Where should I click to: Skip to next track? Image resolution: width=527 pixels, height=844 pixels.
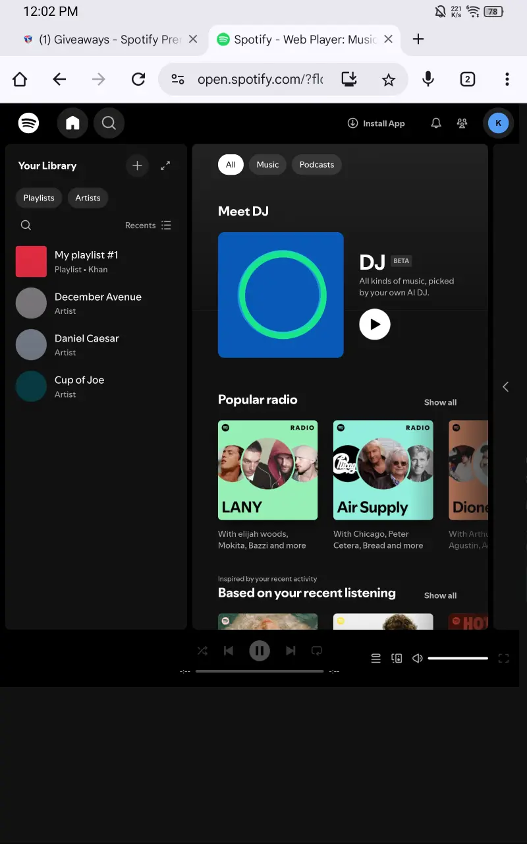[x=291, y=651]
